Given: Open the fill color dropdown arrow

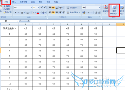Looking at the screenshot, I should 35,12.
